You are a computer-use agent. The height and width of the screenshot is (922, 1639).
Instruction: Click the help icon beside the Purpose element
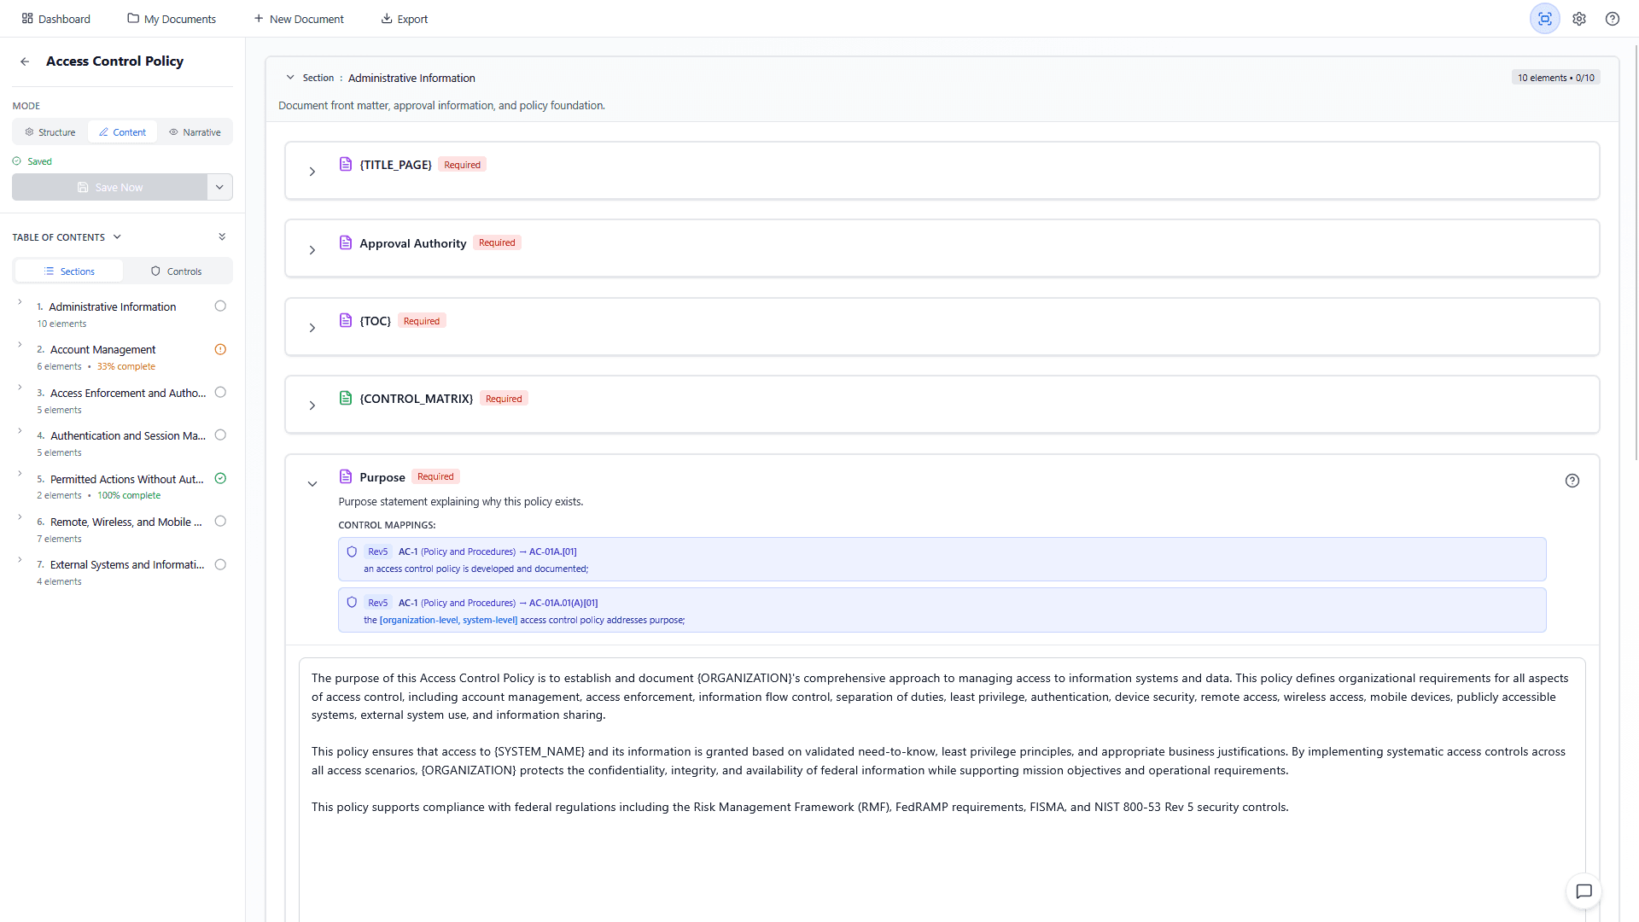coord(1573,481)
